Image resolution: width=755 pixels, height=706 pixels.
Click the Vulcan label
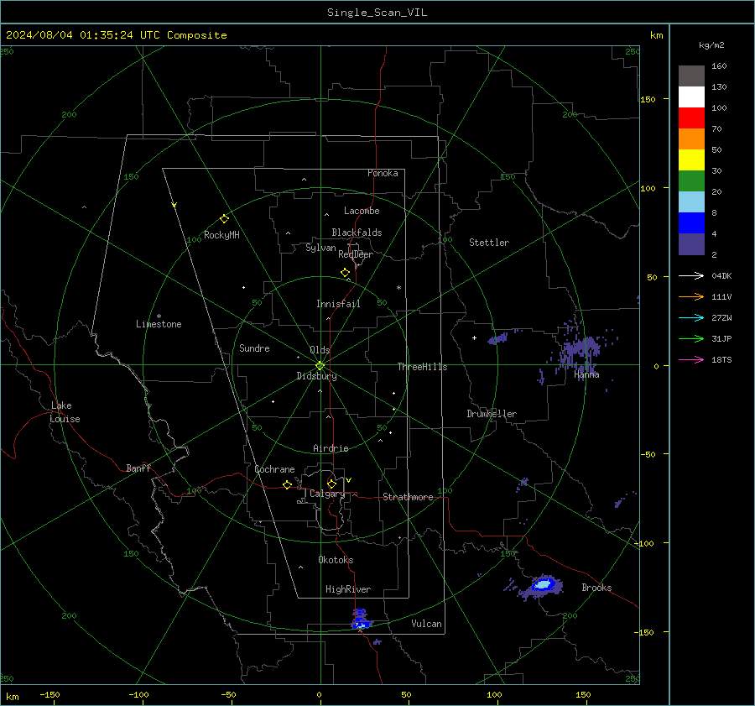tap(426, 624)
